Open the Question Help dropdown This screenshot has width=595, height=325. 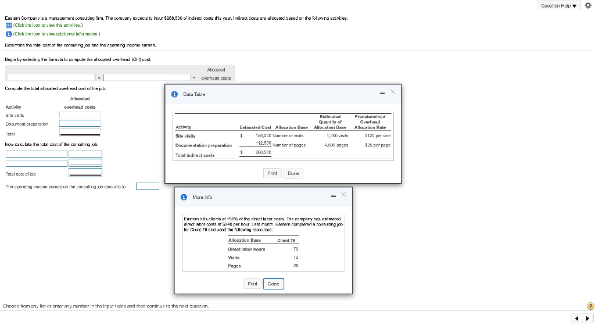558,6
